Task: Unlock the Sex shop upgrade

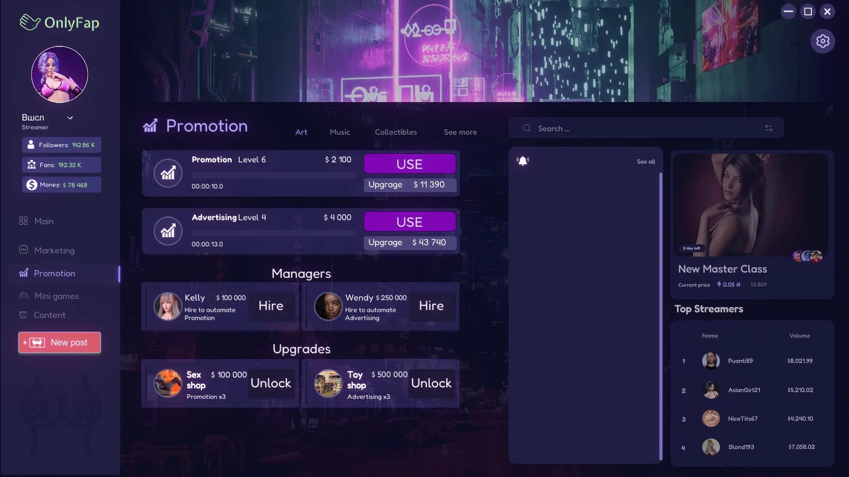Action: click(x=271, y=383)
